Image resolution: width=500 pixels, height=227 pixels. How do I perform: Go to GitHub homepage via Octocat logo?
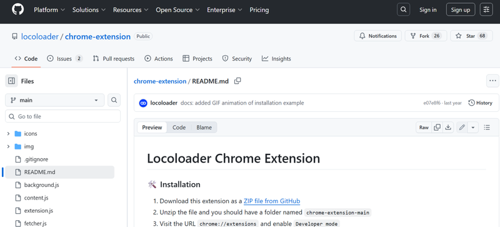coord(18,9)
